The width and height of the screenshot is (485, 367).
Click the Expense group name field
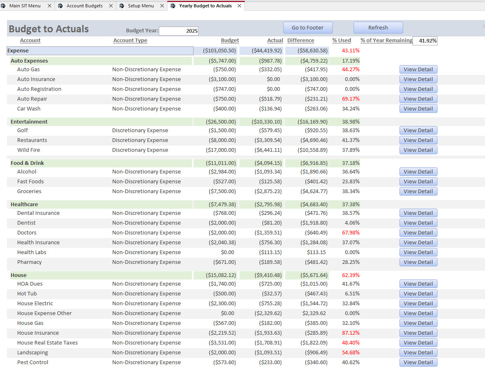pos(100,51)
